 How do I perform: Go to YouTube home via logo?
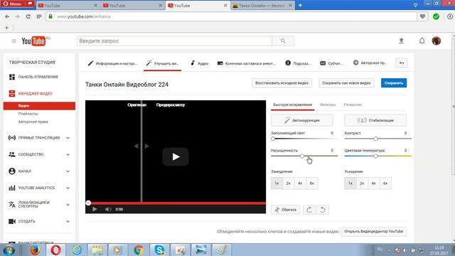(x=33, y=41)
